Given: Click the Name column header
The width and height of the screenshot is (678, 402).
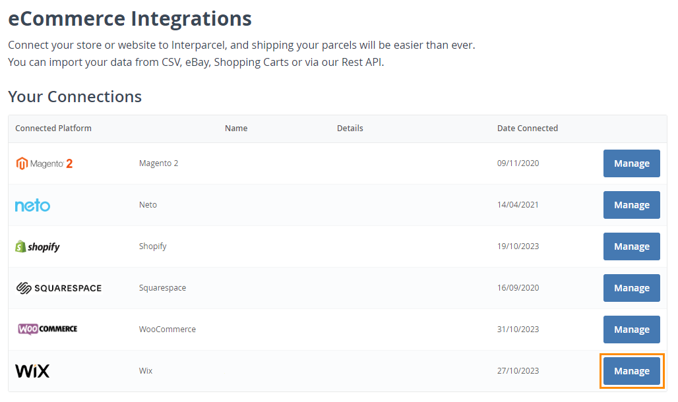Looking at the screenshot, I should tap(236, 129).
